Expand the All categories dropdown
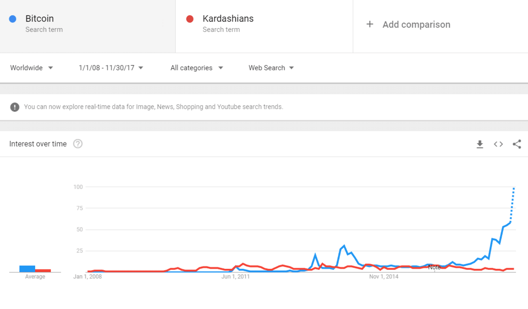Image resolution: width=528 pixels, height=309 pixels. pyautogui.click(x=196, y=68)
